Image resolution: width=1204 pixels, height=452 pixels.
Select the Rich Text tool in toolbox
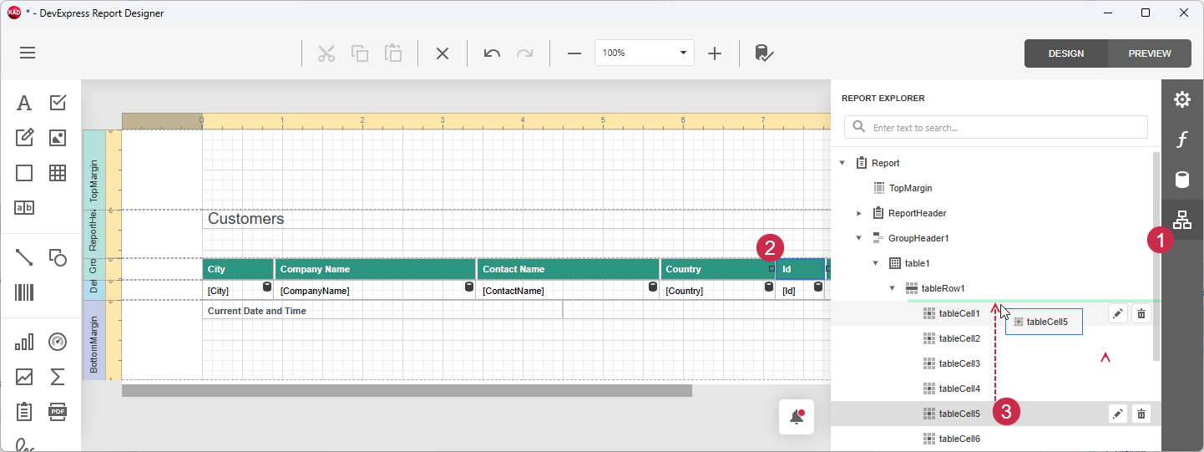(x=24, y=138)
